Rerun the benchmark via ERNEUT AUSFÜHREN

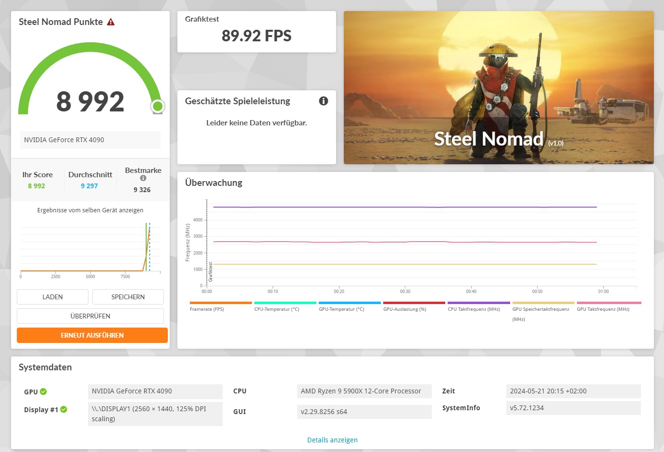92,335
